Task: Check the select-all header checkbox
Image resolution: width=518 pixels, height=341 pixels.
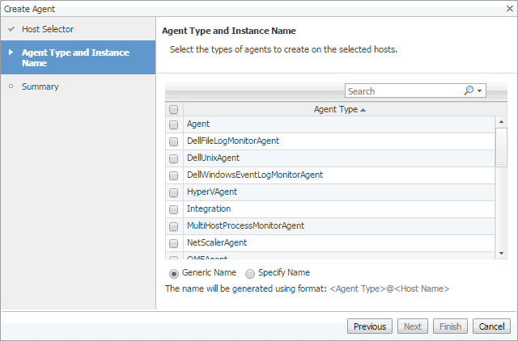Action: [173, 109]
